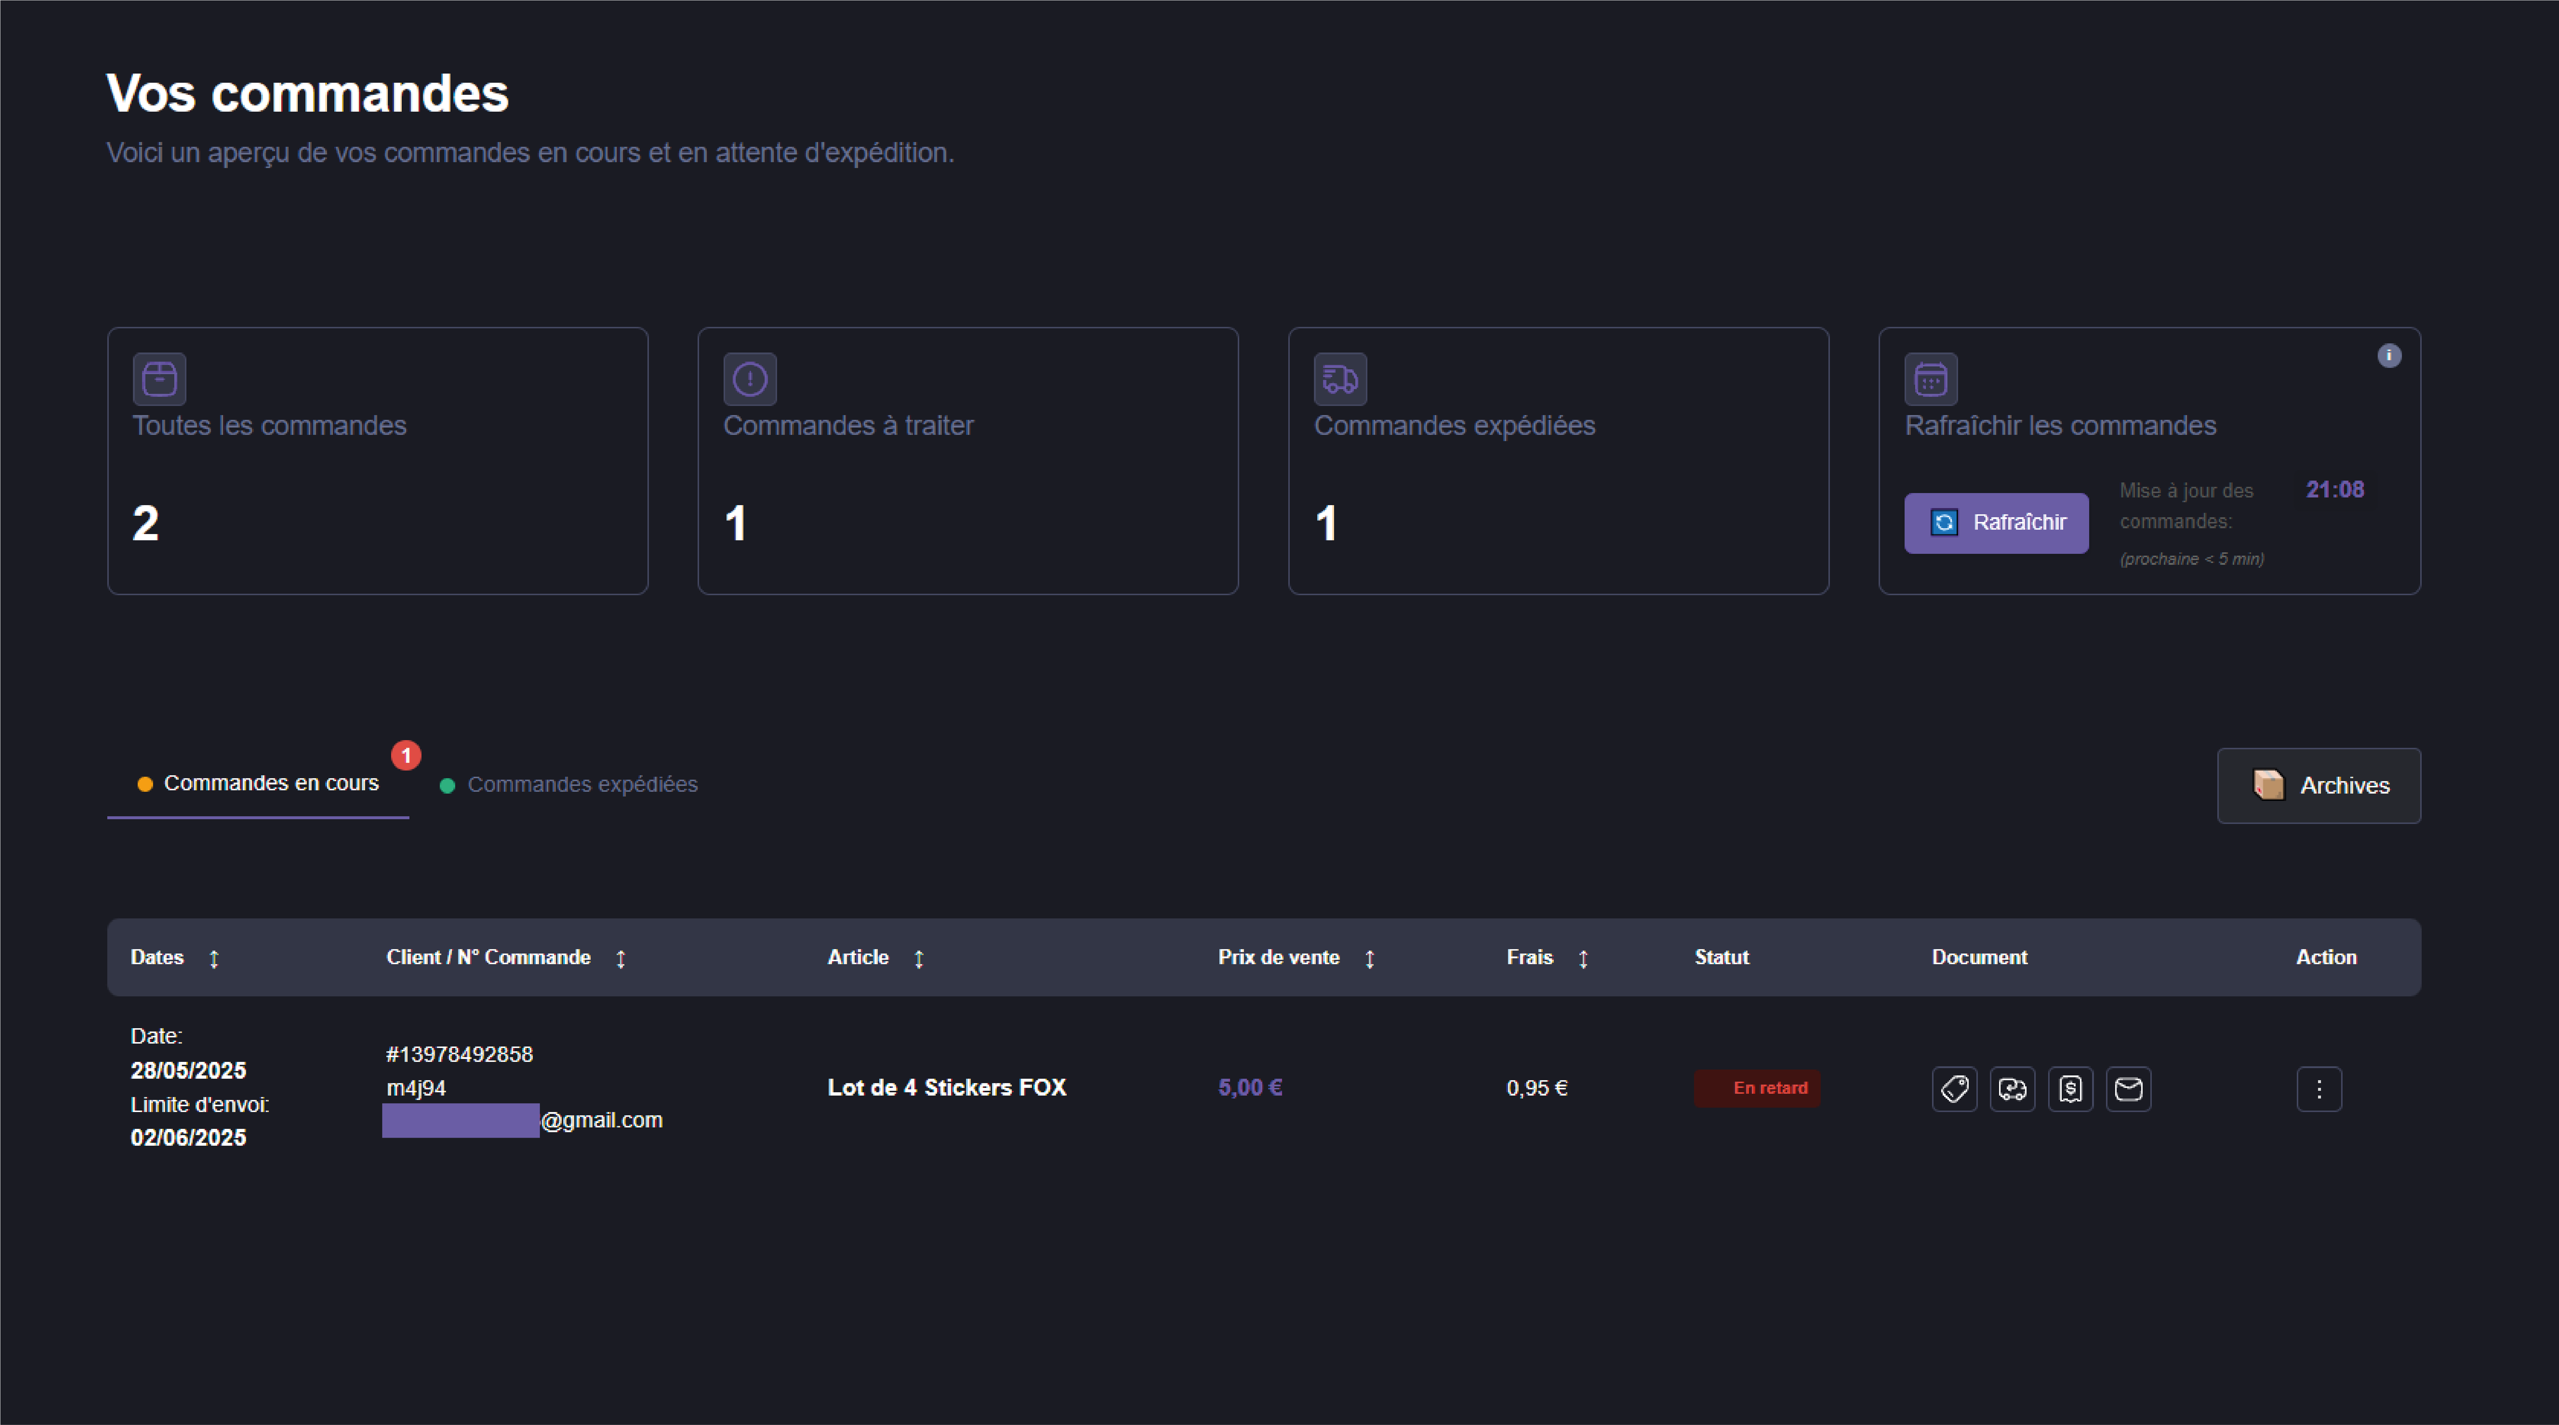Toggle sorting on the Prix de vente column
The height and width of the screenshot is (1425, 2559).
(x=1370, y=958)
